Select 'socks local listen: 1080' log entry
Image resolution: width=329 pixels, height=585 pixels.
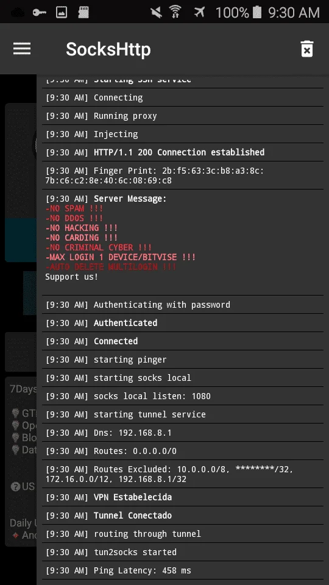(x=182, y=396)
